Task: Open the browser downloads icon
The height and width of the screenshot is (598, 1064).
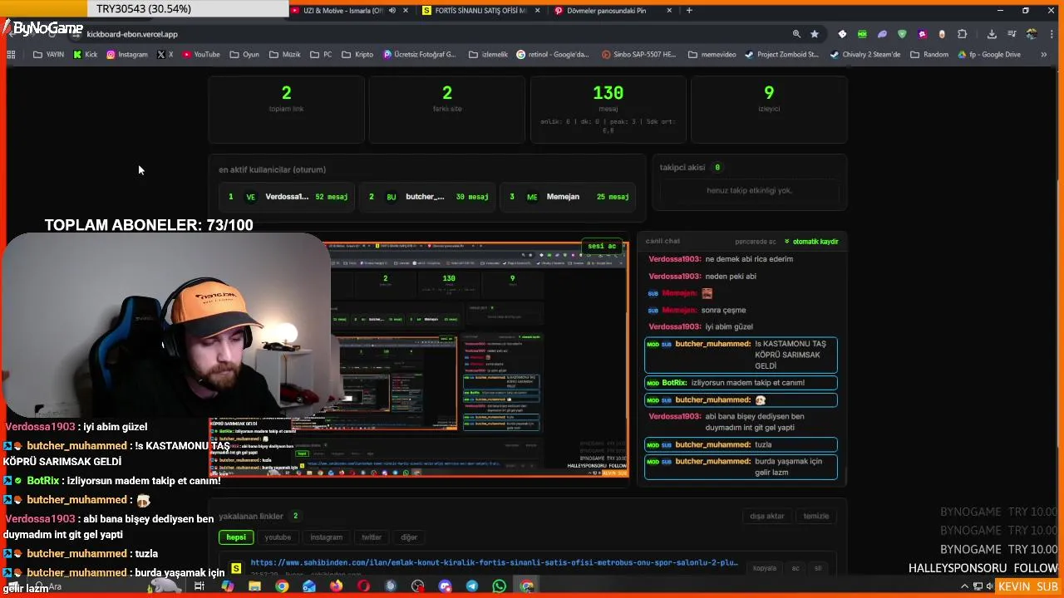Action: pos(992,34)
